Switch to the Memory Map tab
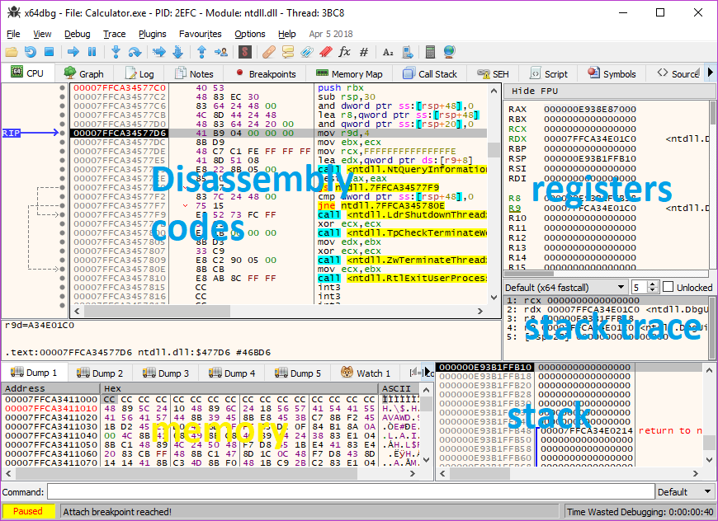Screen dimensions: 718x521 point(349,73)
